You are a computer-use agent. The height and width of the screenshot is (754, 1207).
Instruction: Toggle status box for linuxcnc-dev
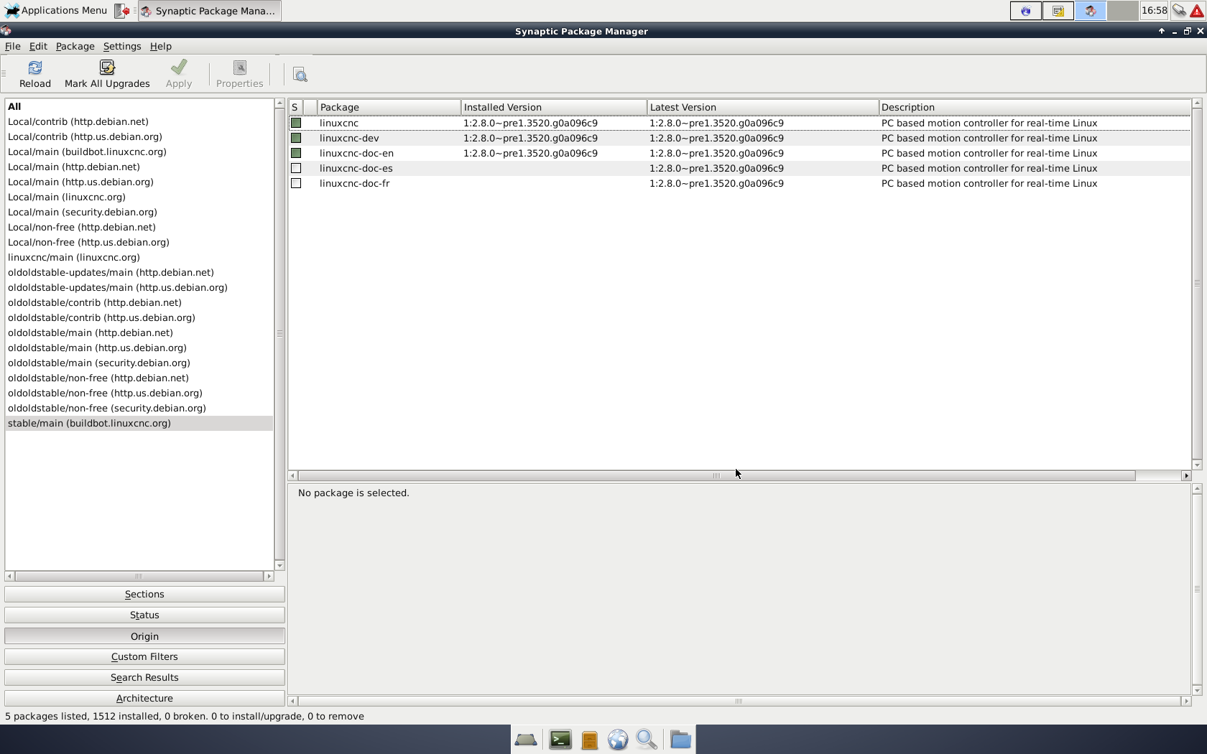pos(296,138)
